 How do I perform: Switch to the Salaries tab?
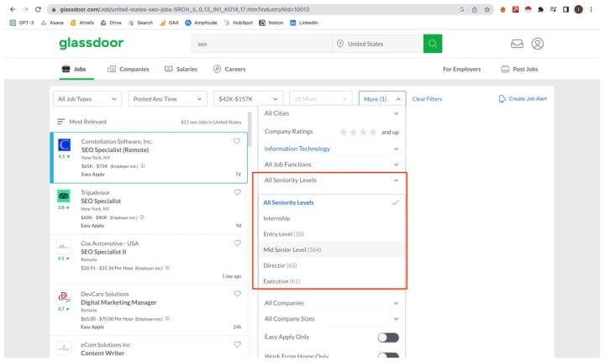[181, 69]
